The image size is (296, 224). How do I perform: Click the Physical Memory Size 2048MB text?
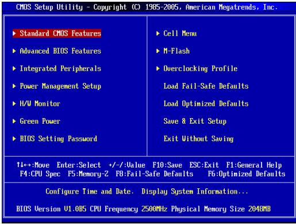pos(221,209)
